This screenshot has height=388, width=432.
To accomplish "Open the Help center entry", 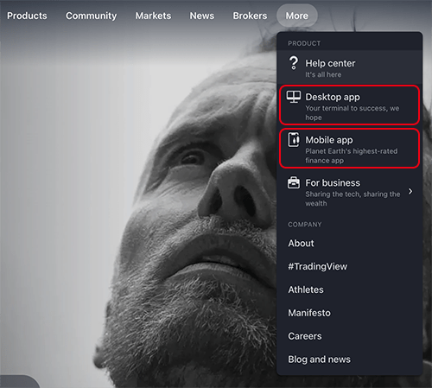I will point(349,68).
